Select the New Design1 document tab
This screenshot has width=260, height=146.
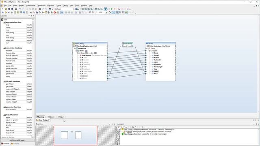(43, 120)
